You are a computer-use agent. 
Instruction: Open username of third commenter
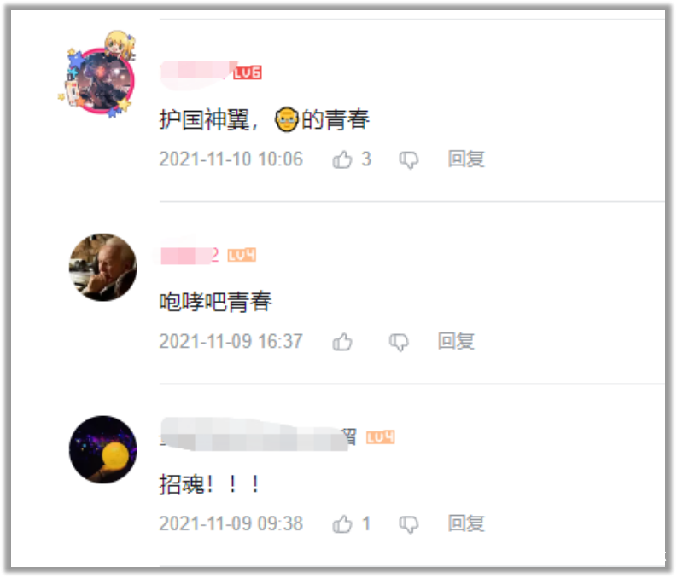(x=258, y=436)
